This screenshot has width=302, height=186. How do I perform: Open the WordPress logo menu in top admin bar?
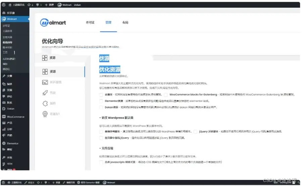pyautogui.click(x=4, y=5)
